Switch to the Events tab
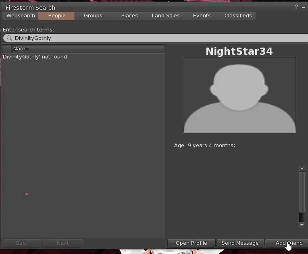Viewport: 308px width, 254px height. point(202,16)
